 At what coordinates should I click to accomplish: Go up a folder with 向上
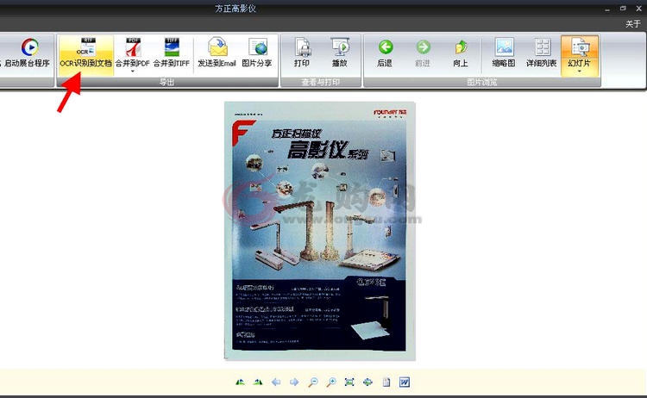[x=461, y=53]
